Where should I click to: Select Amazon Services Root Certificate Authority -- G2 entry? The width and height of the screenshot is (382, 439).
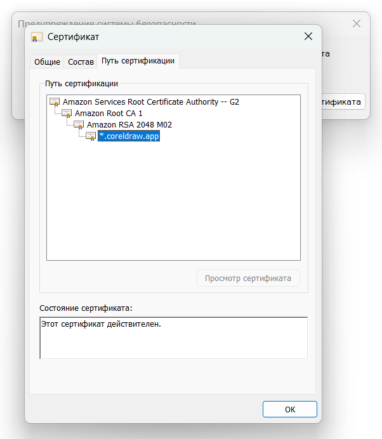click(151, 102)
